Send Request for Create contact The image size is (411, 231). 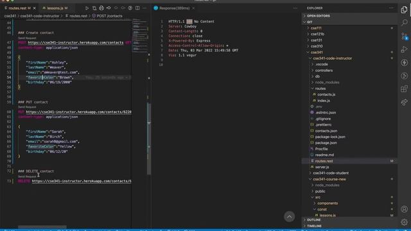27,38
